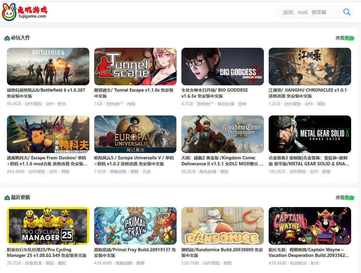Open Metal Gear Solid Delta thumbnail
This screenshot has height=273, width=361.
310,134
